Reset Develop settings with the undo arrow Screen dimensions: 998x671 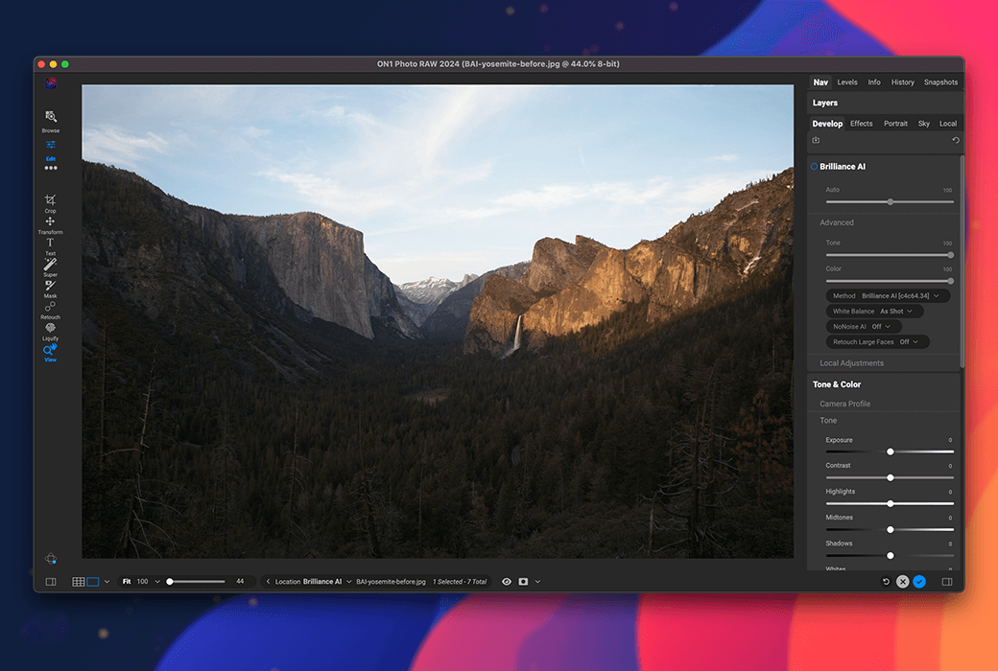pyautogui.click(x=956, y=140)
